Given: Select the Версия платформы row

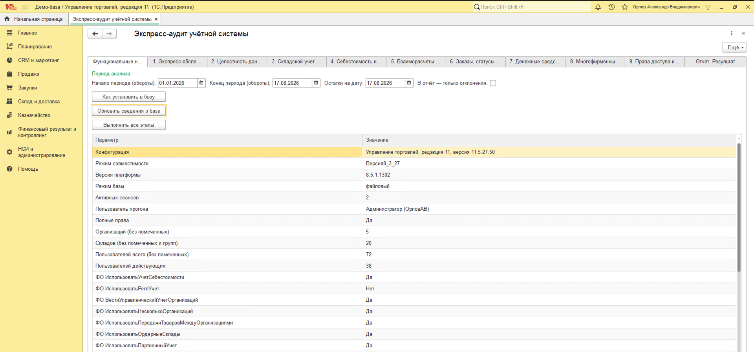Looking at the screenshot, I should pyautogui.click(x=414, y=175).
